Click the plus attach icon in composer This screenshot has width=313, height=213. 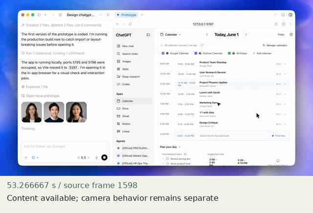(26, 158)
